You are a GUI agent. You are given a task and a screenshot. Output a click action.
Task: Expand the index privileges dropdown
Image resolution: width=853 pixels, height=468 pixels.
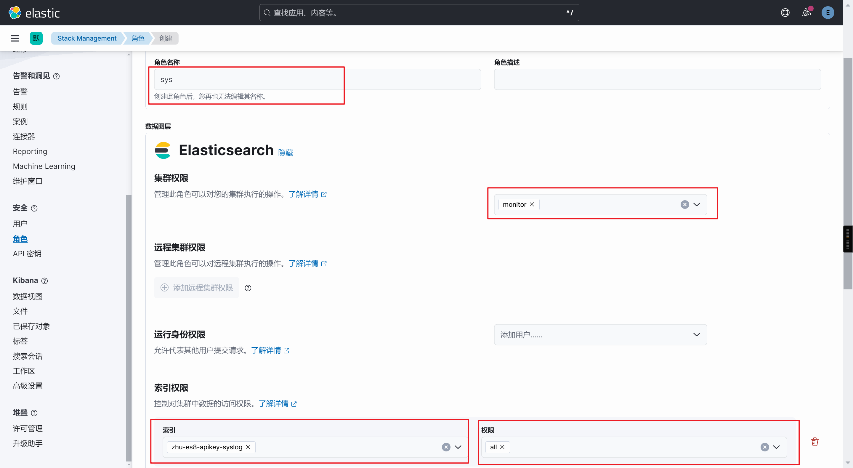pyautogui.click(x=777, y=447)
